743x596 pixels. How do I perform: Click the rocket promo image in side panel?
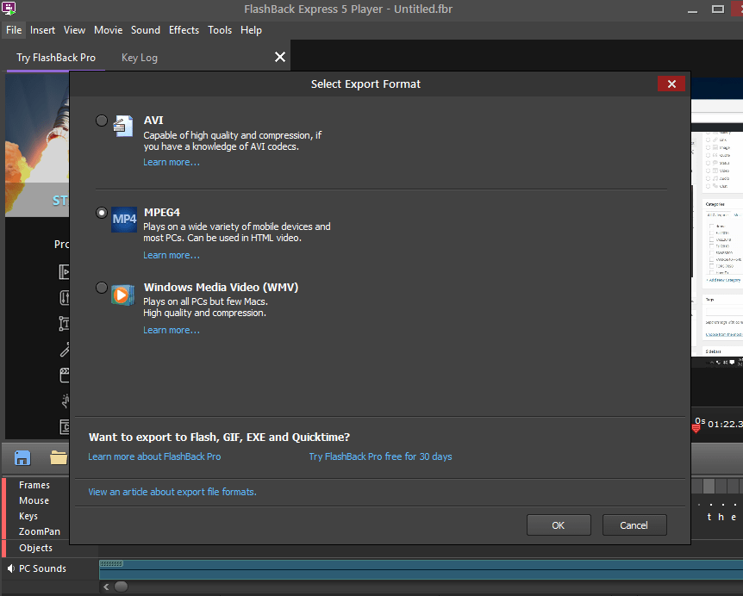tap(37, 145)
